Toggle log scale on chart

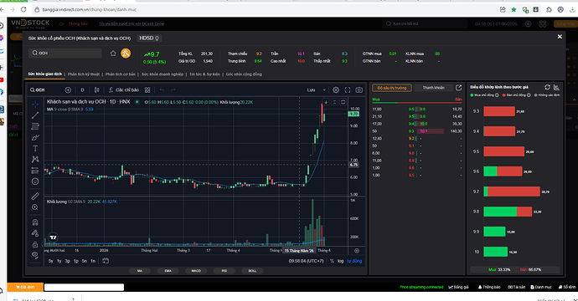[341, 261]
